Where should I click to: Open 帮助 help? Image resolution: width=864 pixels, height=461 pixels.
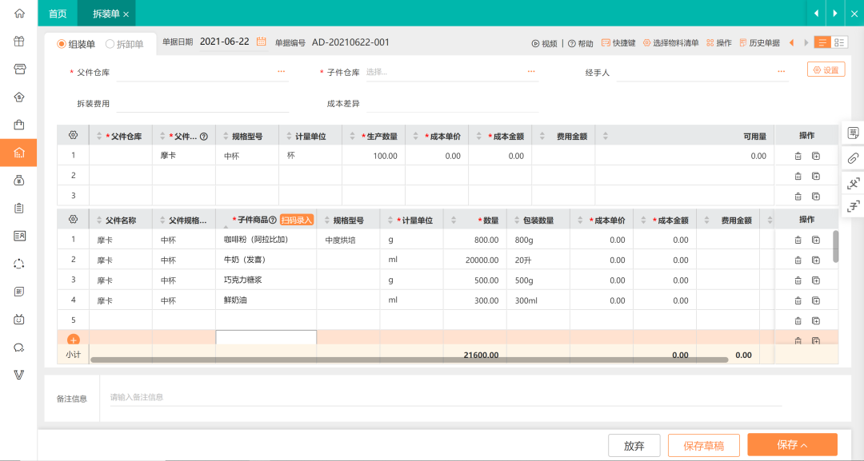[581, 43]
